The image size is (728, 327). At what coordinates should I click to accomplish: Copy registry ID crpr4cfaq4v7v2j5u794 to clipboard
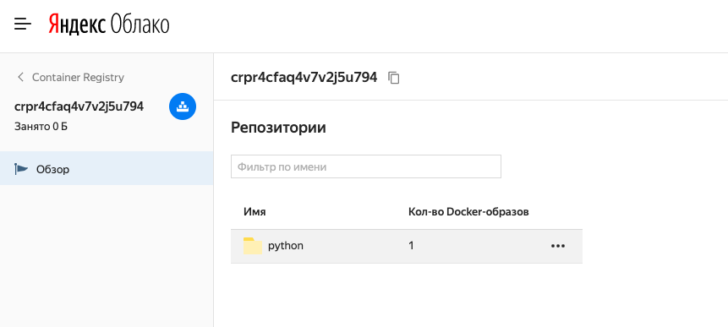click(x=394, y=78)
